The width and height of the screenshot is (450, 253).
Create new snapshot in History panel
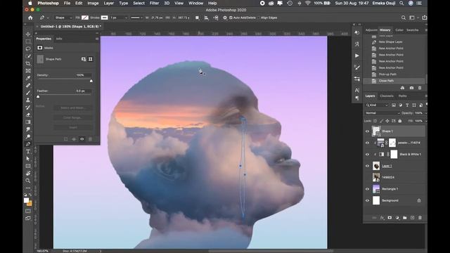click(411, 88)
